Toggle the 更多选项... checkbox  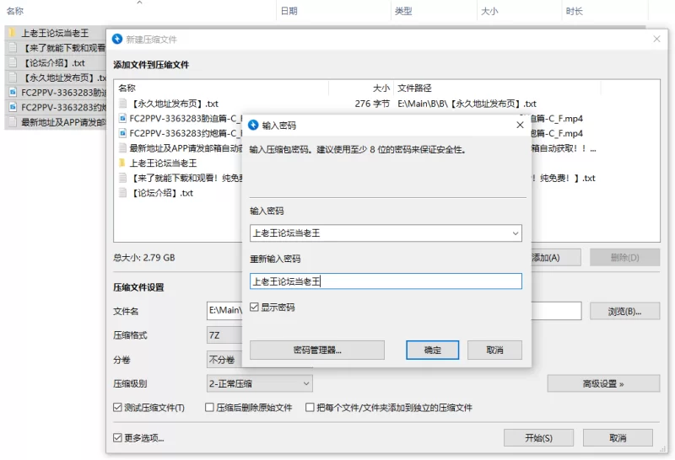coord(117,437)
